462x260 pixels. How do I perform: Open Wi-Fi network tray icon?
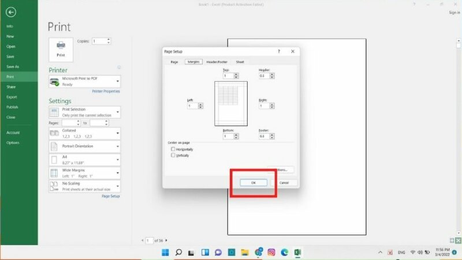413,253
